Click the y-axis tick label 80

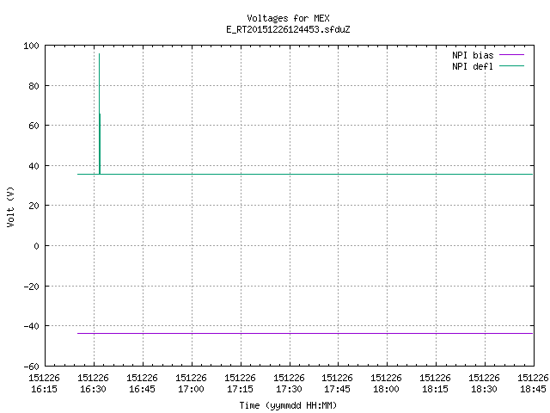(34, 86)
